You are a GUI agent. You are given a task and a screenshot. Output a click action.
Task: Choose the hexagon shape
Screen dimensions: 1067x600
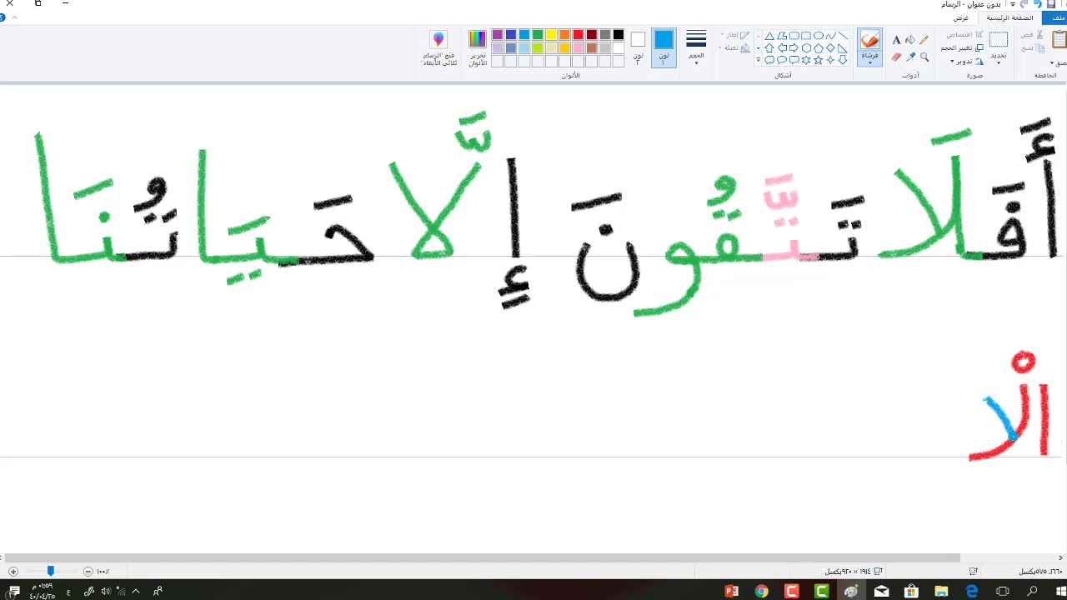pyautogui.click(x=806, y=47)
